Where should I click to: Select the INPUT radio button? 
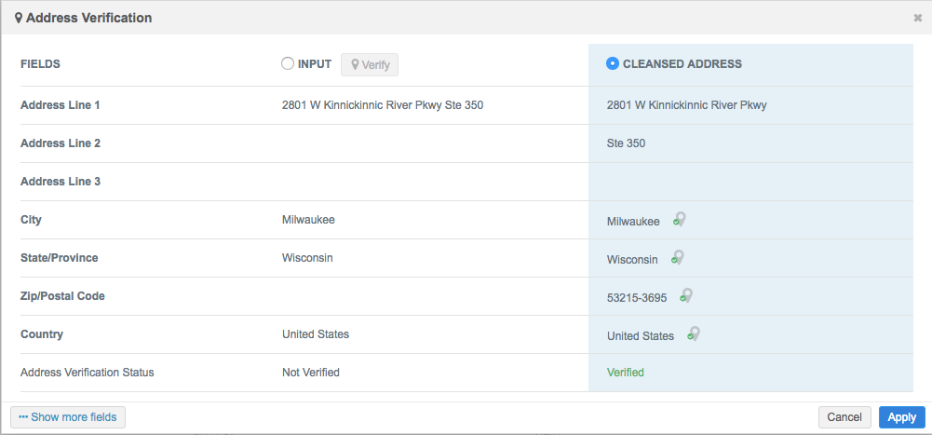coord(288,64)
